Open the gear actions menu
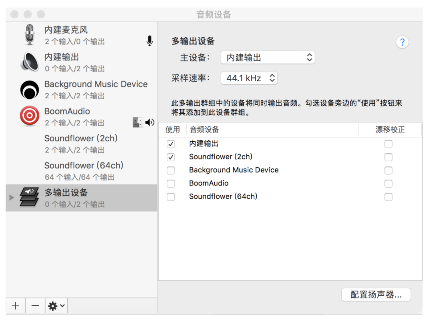Image resolution: width=435 pixels, height=325 pixels. tap(56, 306)
